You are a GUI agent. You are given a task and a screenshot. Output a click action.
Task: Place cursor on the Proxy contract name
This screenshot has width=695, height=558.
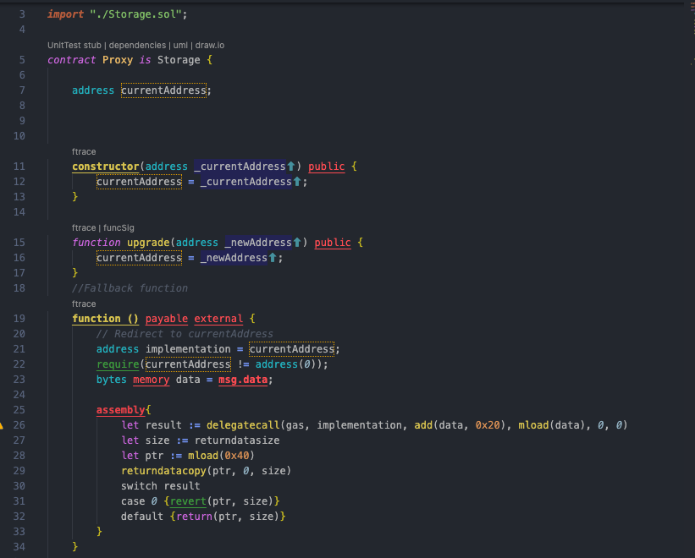[118, 60]
